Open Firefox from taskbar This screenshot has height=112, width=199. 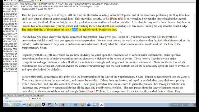click(63, 105)
